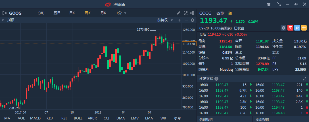Select the WR indicator
This screenshot has width=309, height=122.
(163, 118)
